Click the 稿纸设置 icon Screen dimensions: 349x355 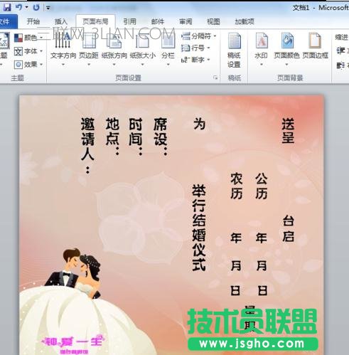234,41
